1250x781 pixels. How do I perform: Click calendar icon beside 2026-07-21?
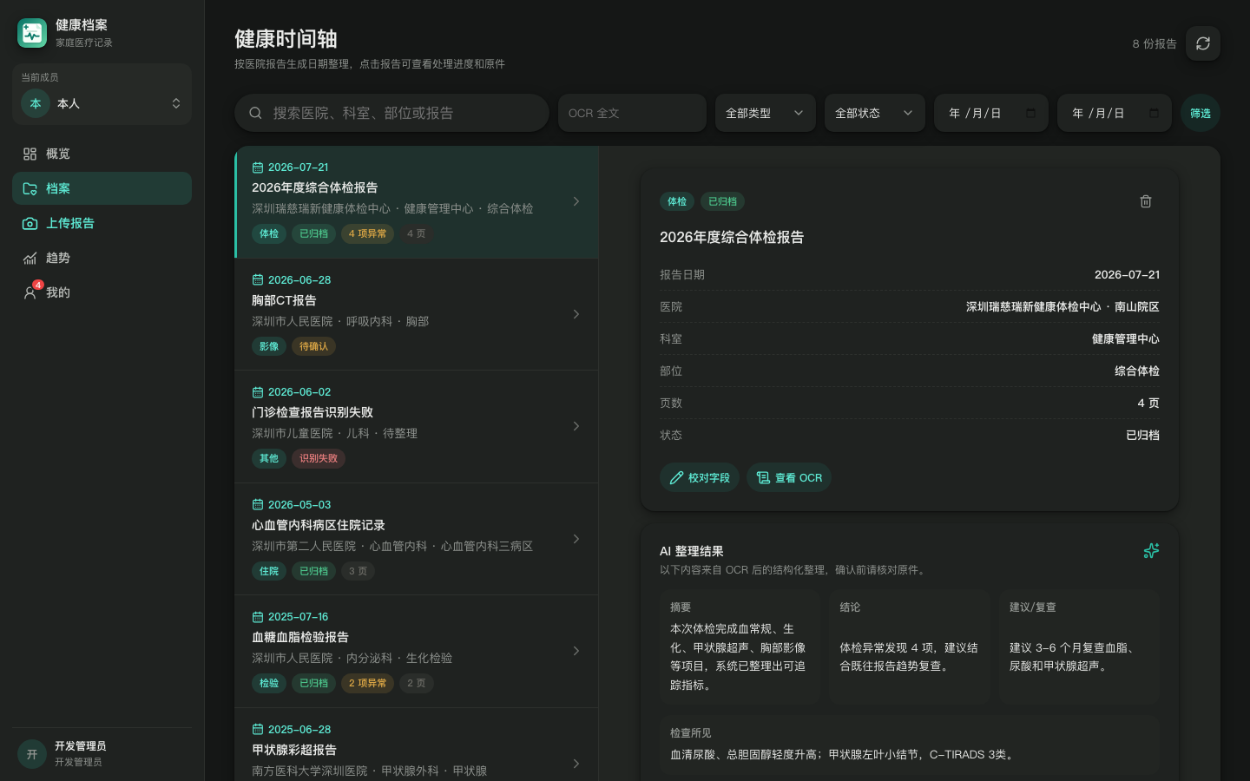tap(258, 167)
